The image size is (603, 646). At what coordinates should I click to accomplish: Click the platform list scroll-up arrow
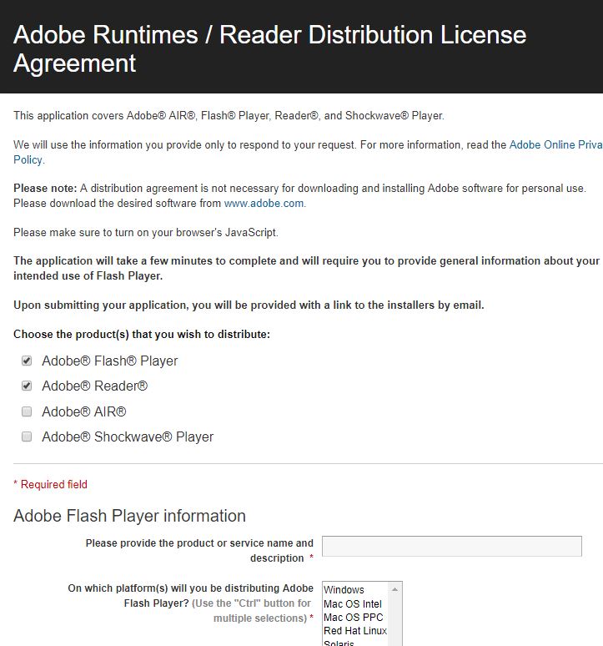tap(394, 589)
